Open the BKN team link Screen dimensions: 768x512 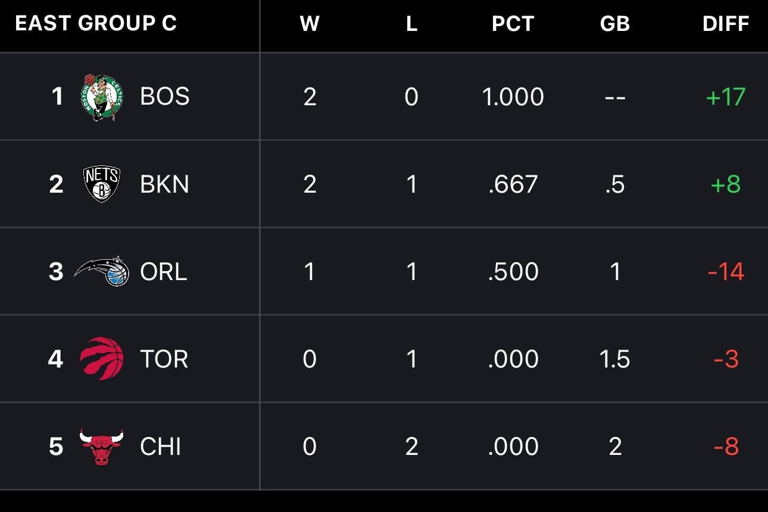(x=165, y=184)
